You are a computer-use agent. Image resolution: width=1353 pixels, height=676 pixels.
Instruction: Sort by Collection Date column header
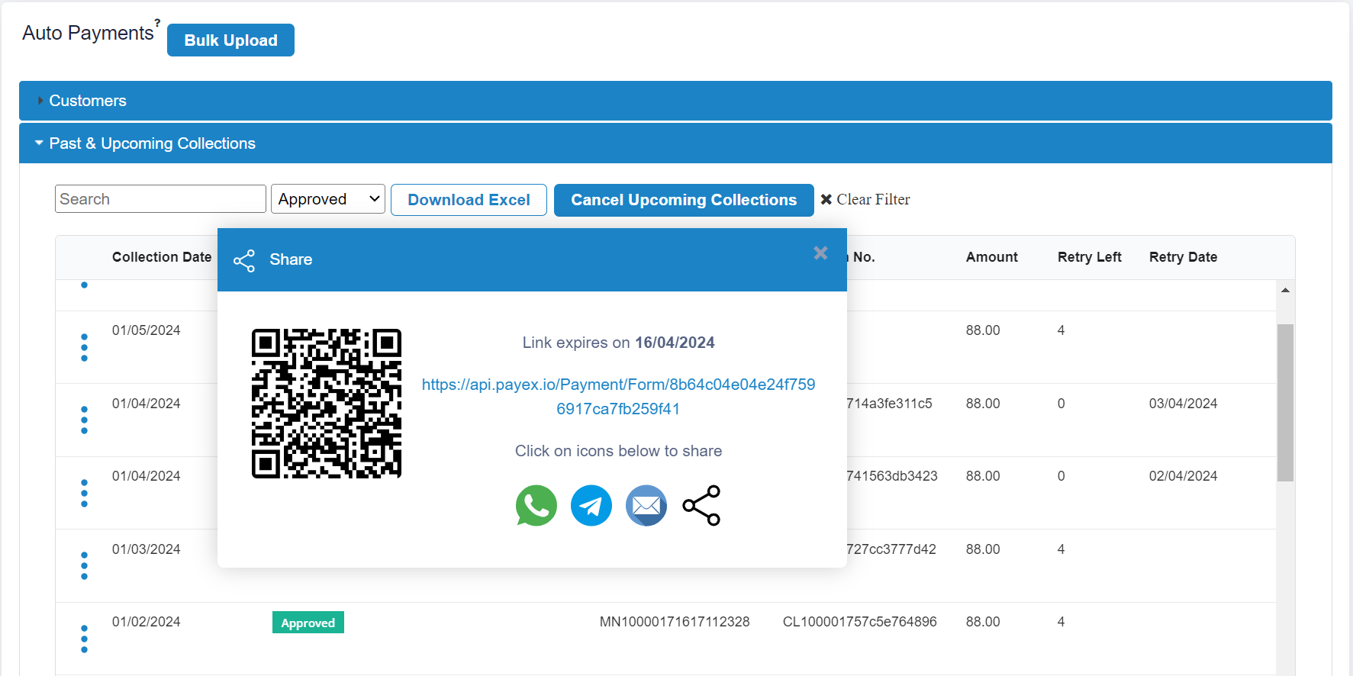(162, 257)
